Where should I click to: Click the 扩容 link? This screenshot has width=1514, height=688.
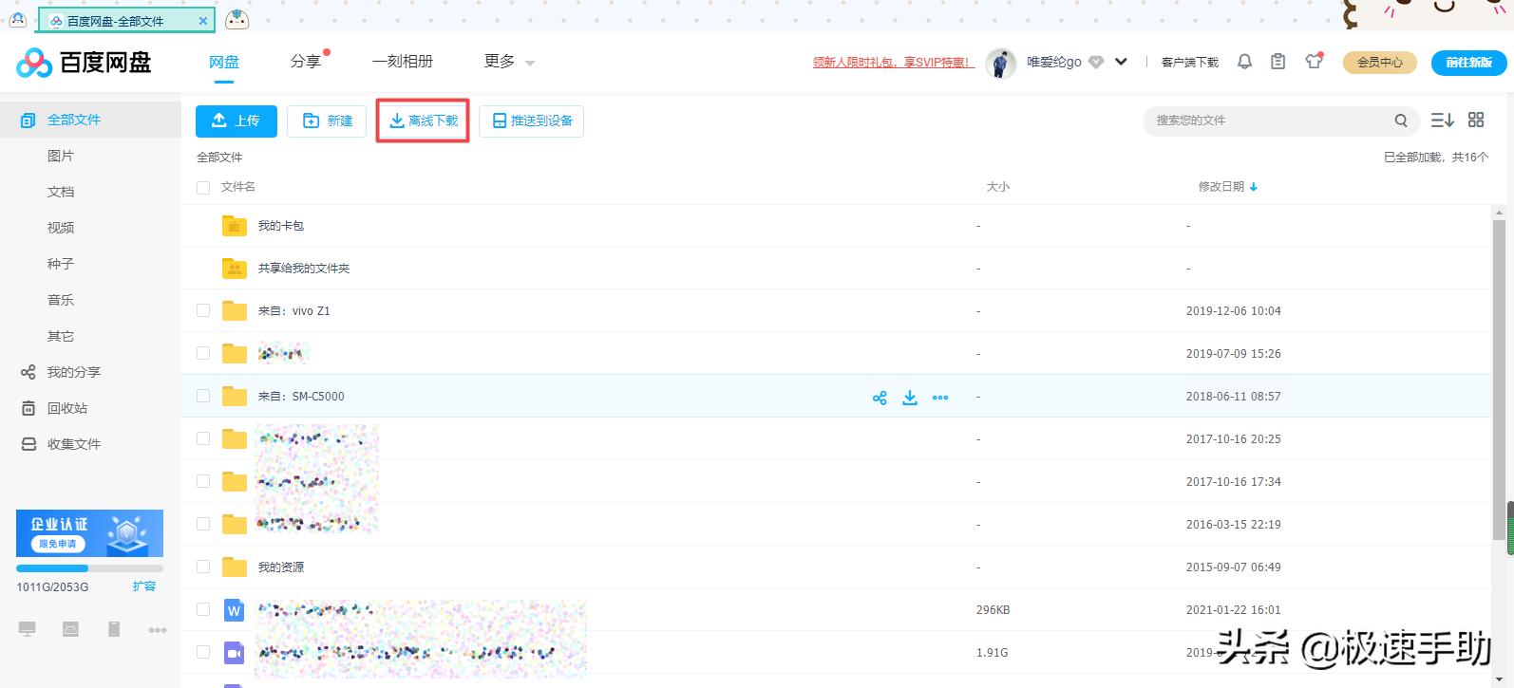144,586
